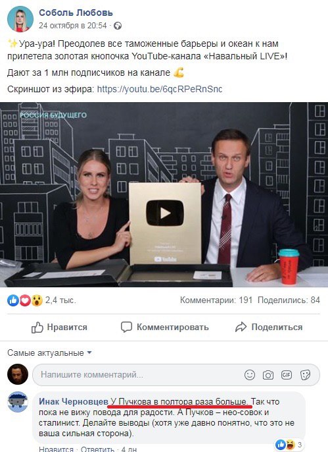Click Соболь Любовь profile avatar
The image size is (328, 452).
pyautogui.click(x=20, y=18)
